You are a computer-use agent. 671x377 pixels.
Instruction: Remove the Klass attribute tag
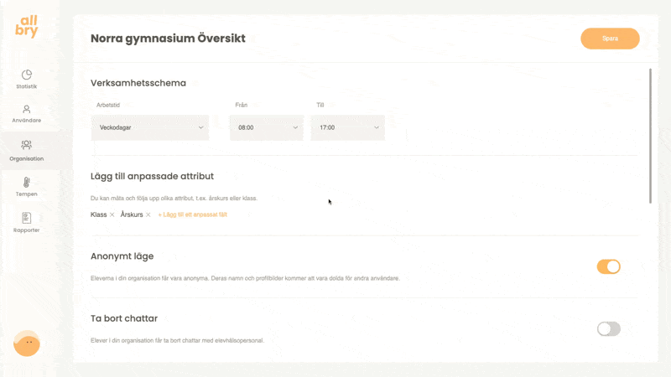pyautogui.click(x=112, y=215)
